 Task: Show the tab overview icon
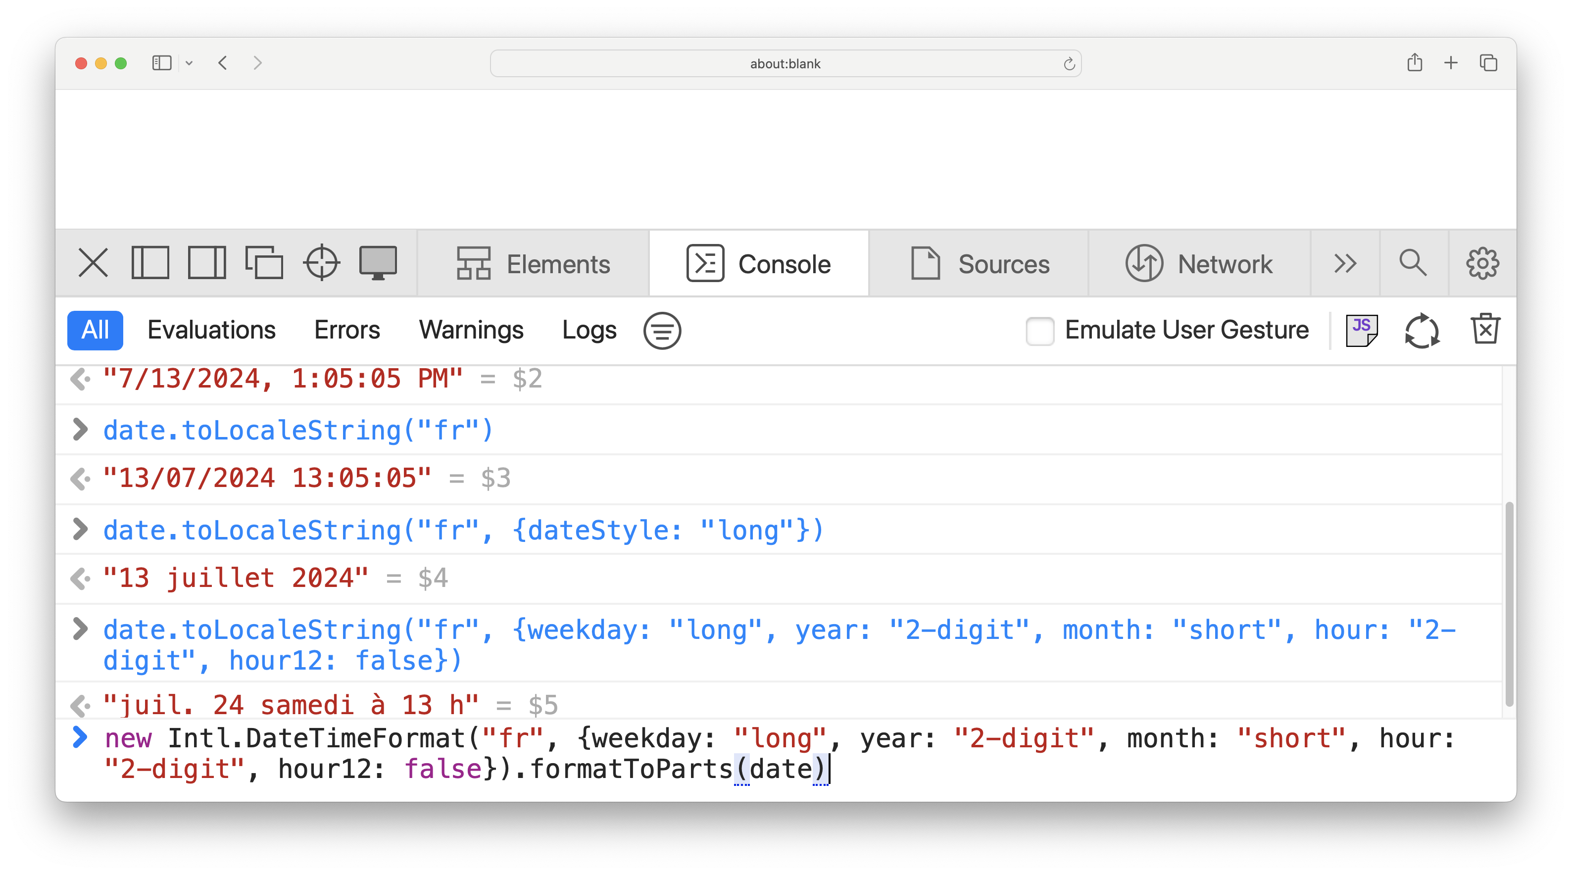[1488, 62]
